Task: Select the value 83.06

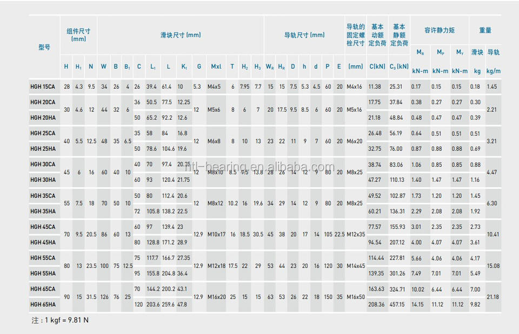Action: [396, 165]
